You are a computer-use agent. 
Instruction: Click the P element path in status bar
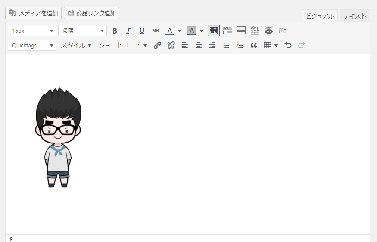click(11, 239)
